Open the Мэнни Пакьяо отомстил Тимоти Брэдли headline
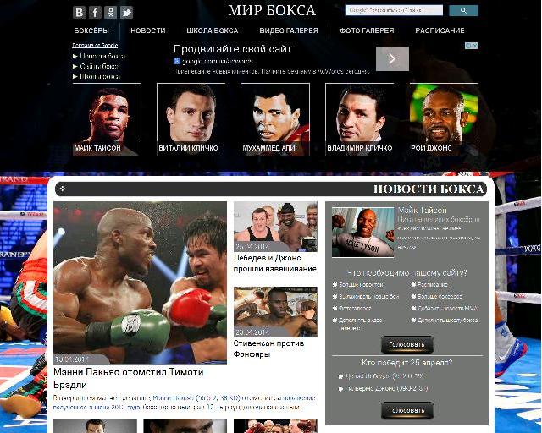 click(128, 378)
